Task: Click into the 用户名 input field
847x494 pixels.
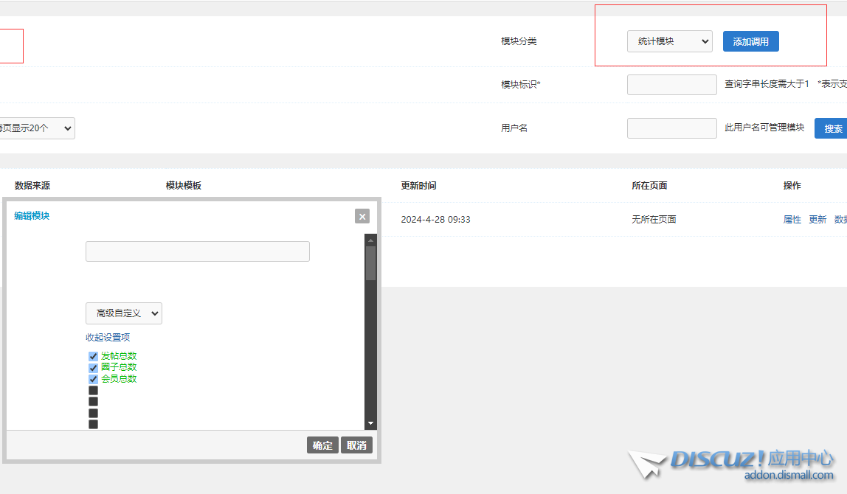Action: (x=671, y=128)
